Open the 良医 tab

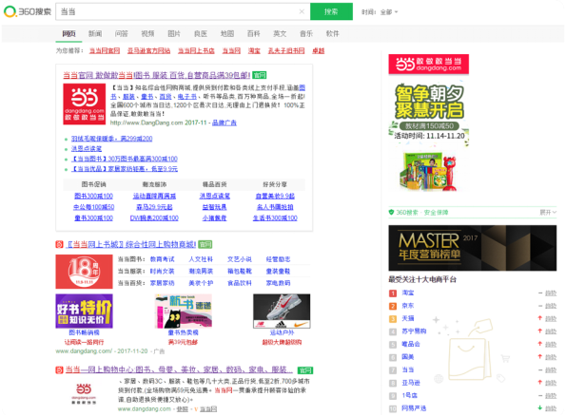pos(201,33)
